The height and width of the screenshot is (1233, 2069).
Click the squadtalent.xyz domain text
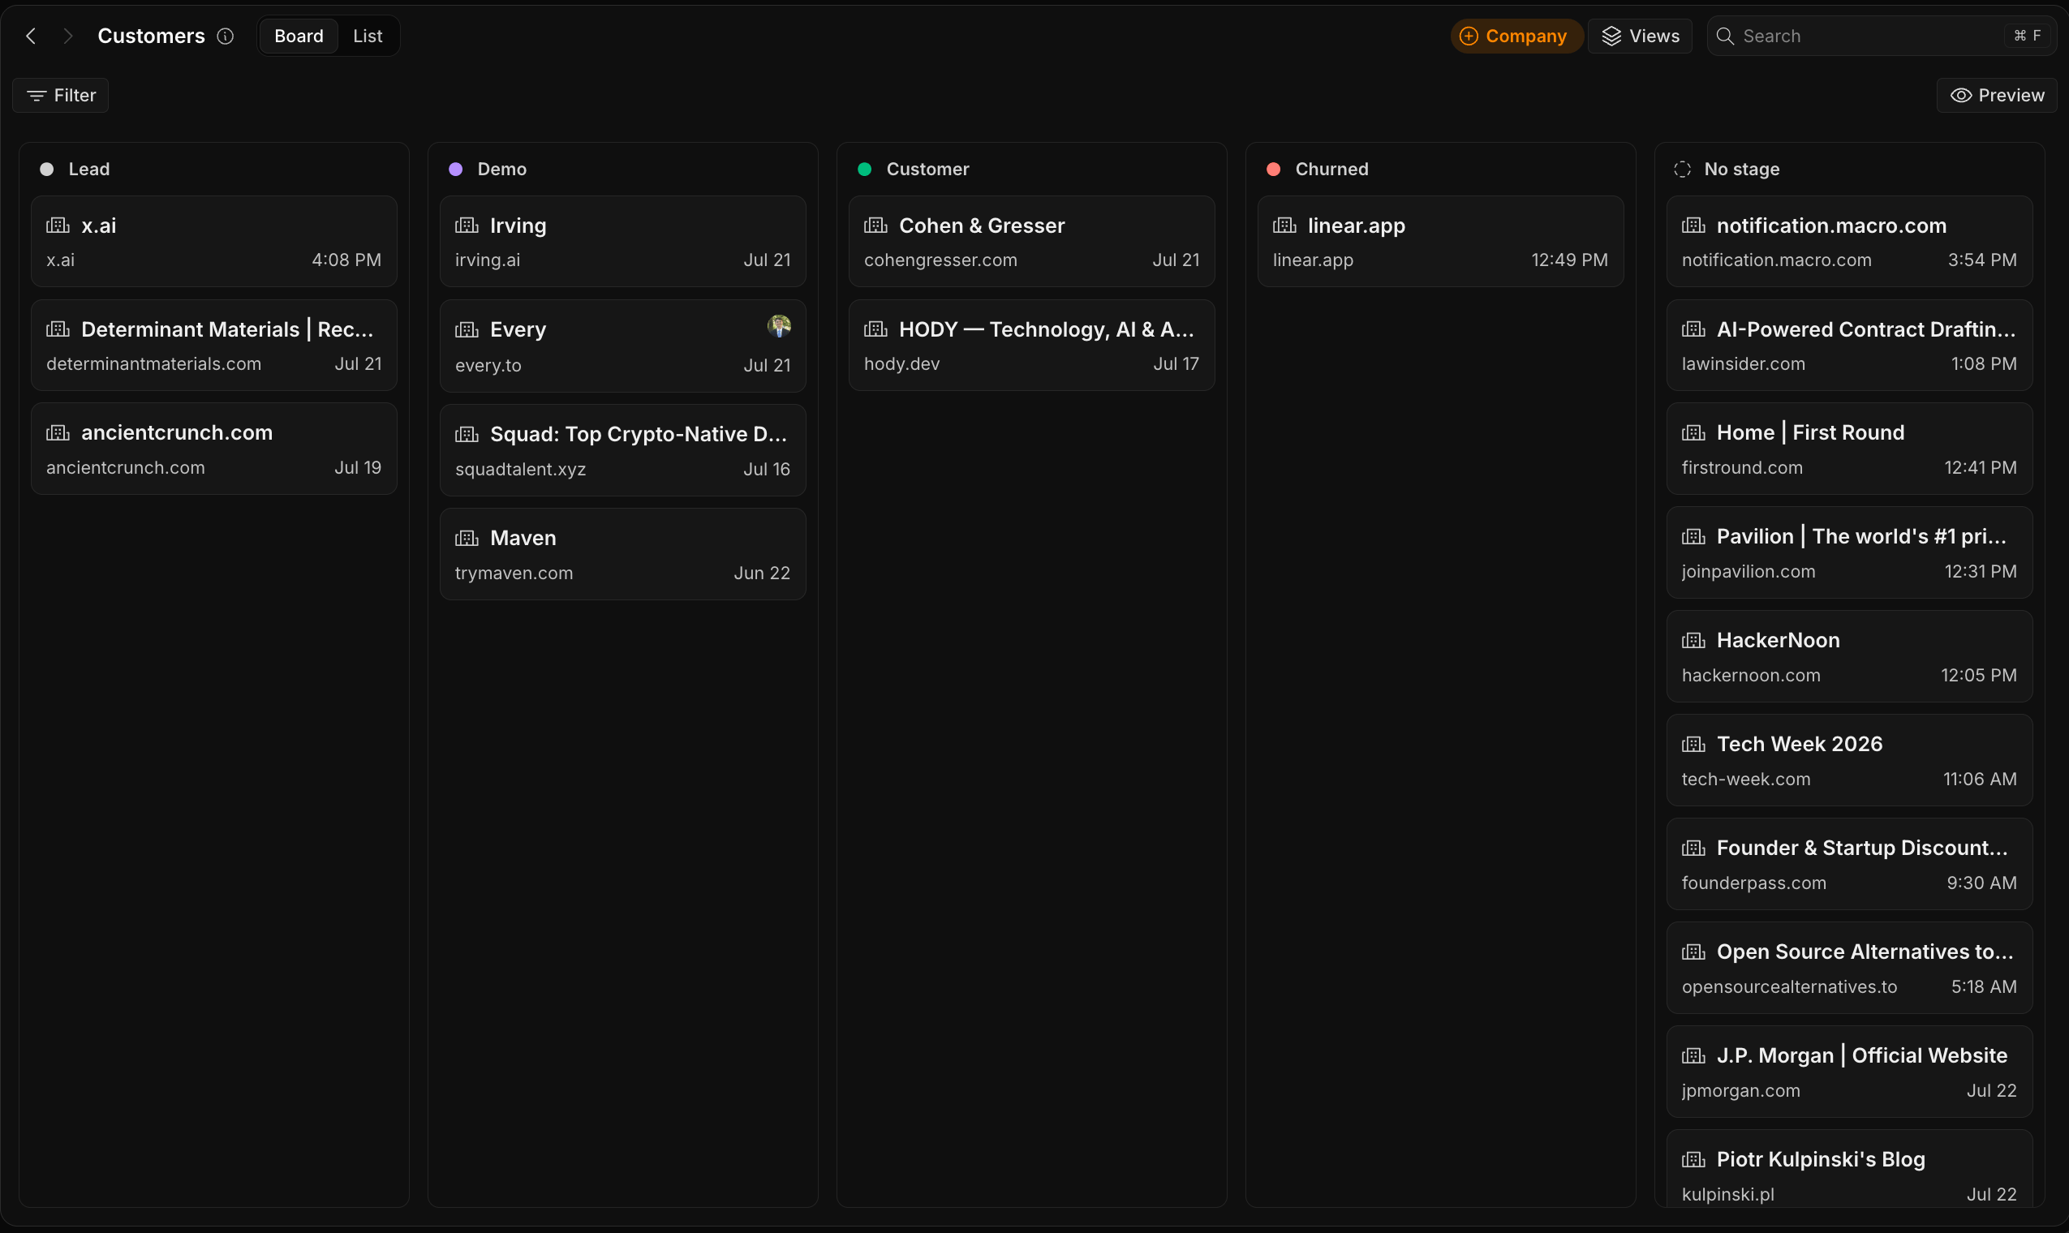tap(521, 470)
